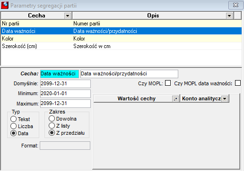This screenshot has height=171, width=244.
Task: Select the Z listy range radio button
Action: pos(52,126)
